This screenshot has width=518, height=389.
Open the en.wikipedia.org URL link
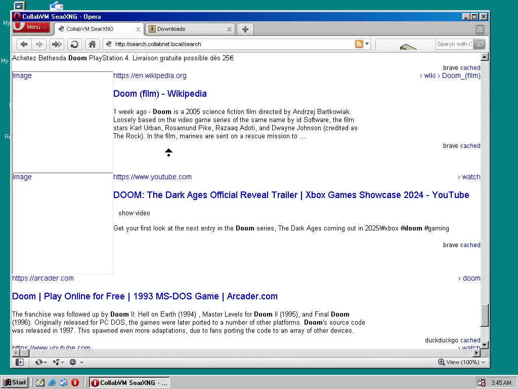[x=150, y=76]
